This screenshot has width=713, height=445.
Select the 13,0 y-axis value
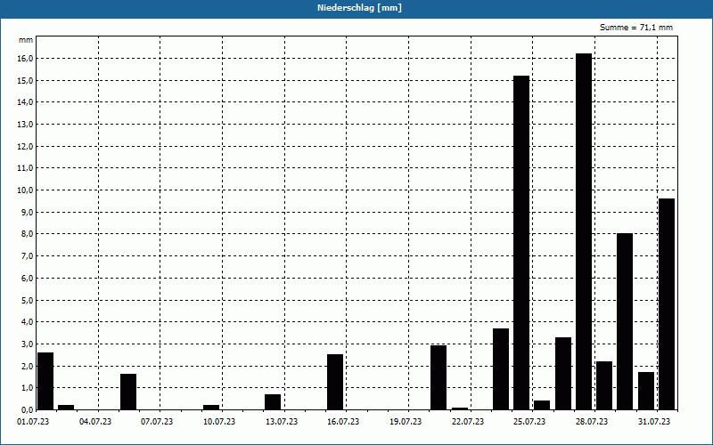[26, 125]
